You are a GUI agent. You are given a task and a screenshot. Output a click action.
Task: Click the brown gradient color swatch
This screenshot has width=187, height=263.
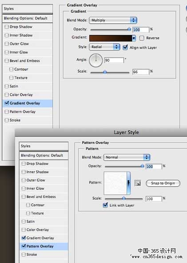111,38
